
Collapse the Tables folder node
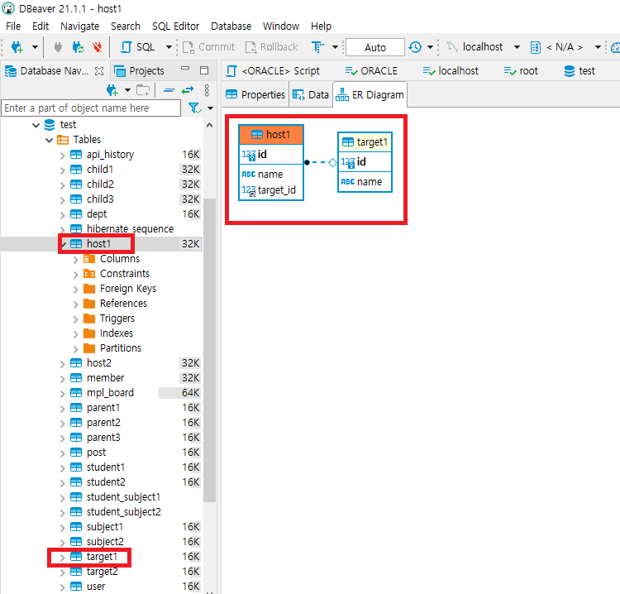click(49, 140)
